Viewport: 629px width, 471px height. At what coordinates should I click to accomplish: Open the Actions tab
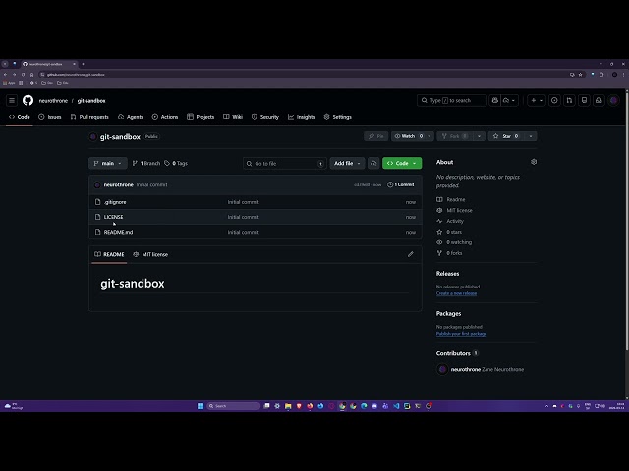pyautogui.click(x=165, y=117)
